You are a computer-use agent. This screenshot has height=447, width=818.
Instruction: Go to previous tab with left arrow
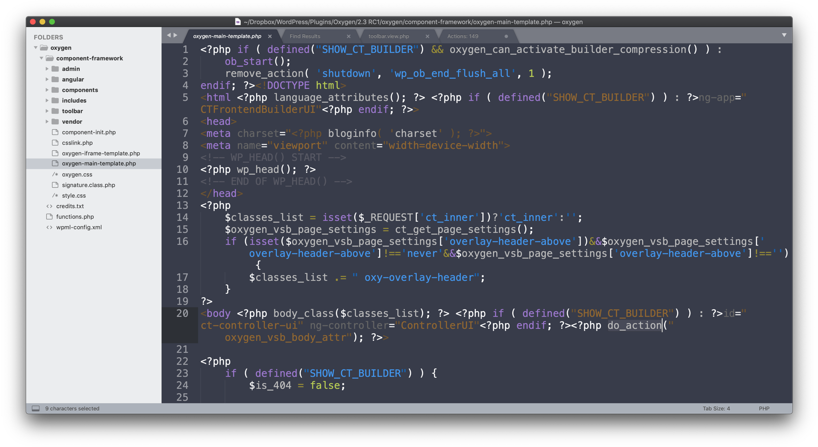[169, 36]
